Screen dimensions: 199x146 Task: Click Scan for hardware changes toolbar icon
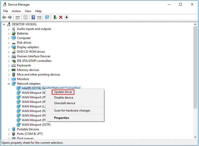coord(47,17)
